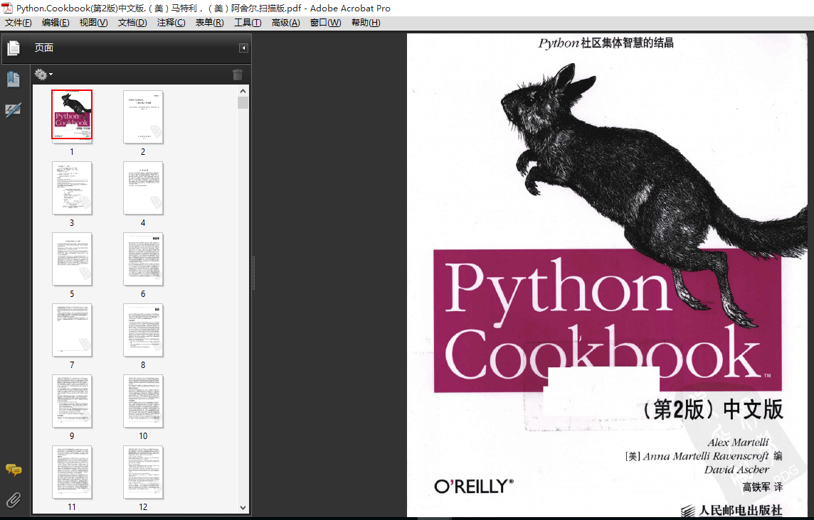Click Alex Martelli author name

(x=738, y=443)
